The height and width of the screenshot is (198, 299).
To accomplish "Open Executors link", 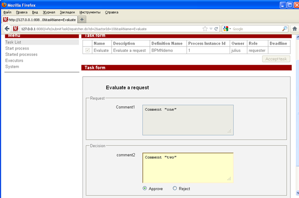I will (14, 60).
